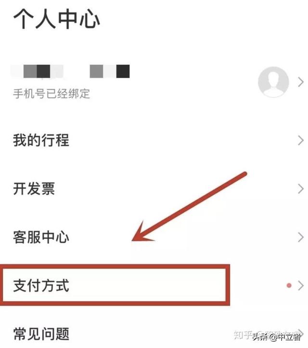Click the chevron next to the avatar

click(300, 82)
